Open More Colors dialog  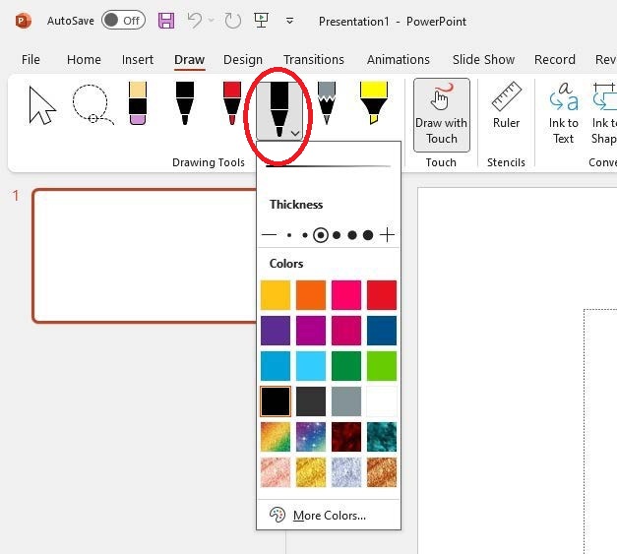pyautogui.click(x=329, y=515)
